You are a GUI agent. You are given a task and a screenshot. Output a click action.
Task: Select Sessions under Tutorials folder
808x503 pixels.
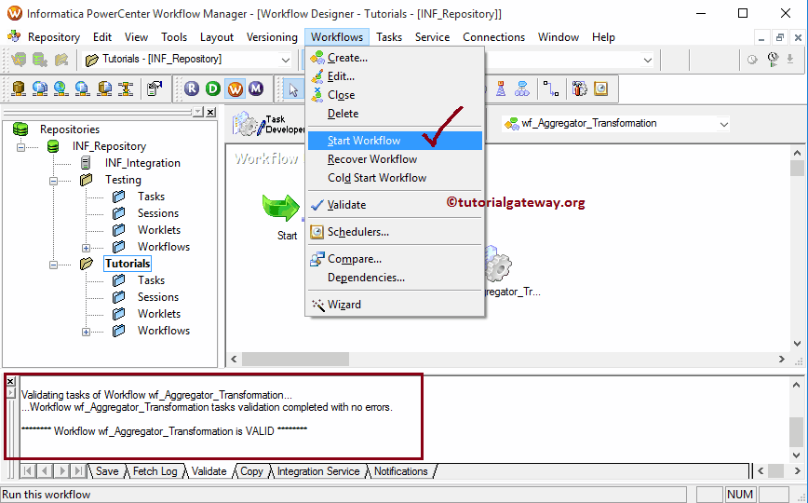tap(157, 297)
